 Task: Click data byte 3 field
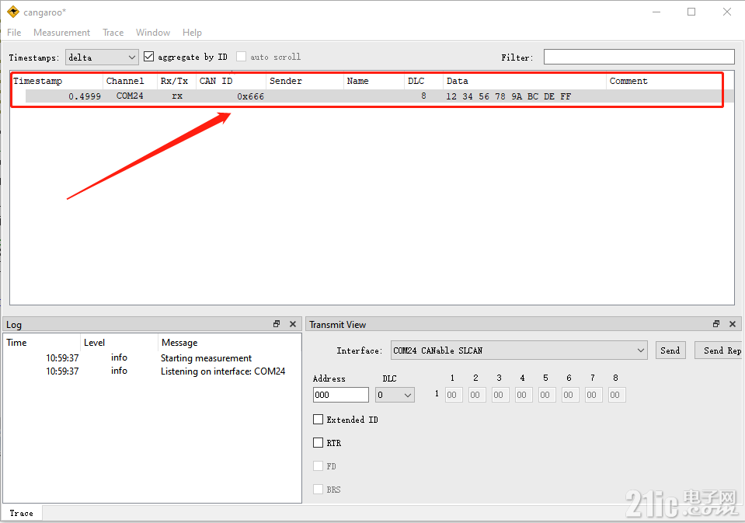coord(500,395)
